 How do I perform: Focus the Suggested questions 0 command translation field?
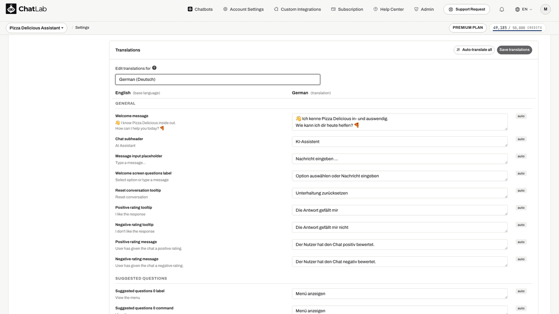pyautogui.click(x=400, y=310)
